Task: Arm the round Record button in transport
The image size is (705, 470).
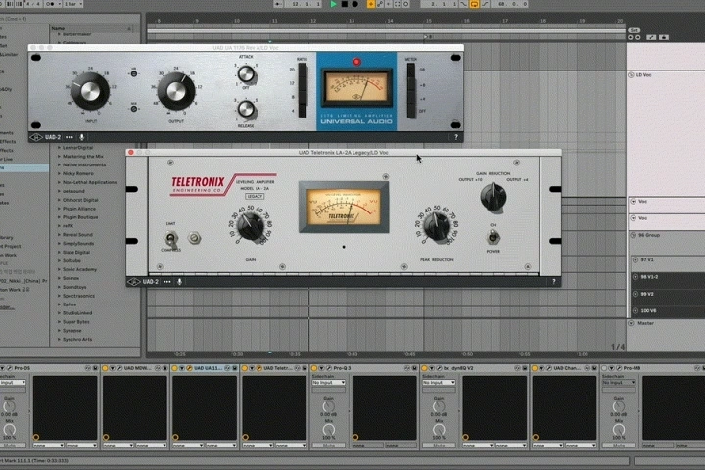Action: (355, 4)
